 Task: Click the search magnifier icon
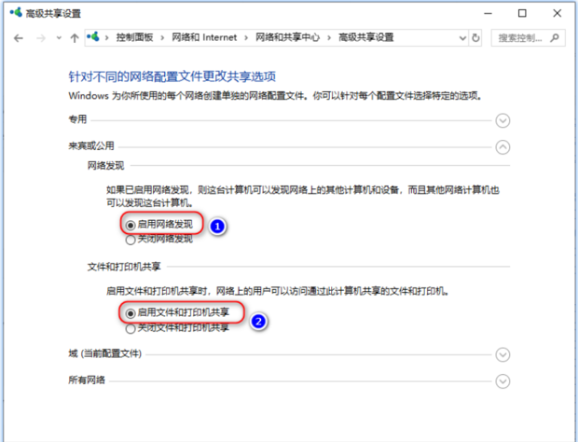pos(555,37)
